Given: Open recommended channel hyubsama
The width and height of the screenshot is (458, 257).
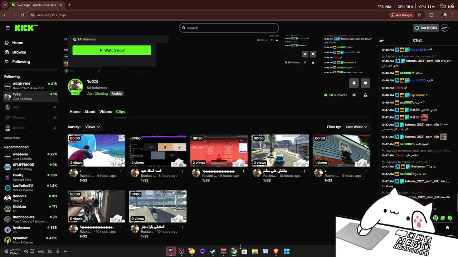Looking at the screenshot, I should click(x=30, y=230).
